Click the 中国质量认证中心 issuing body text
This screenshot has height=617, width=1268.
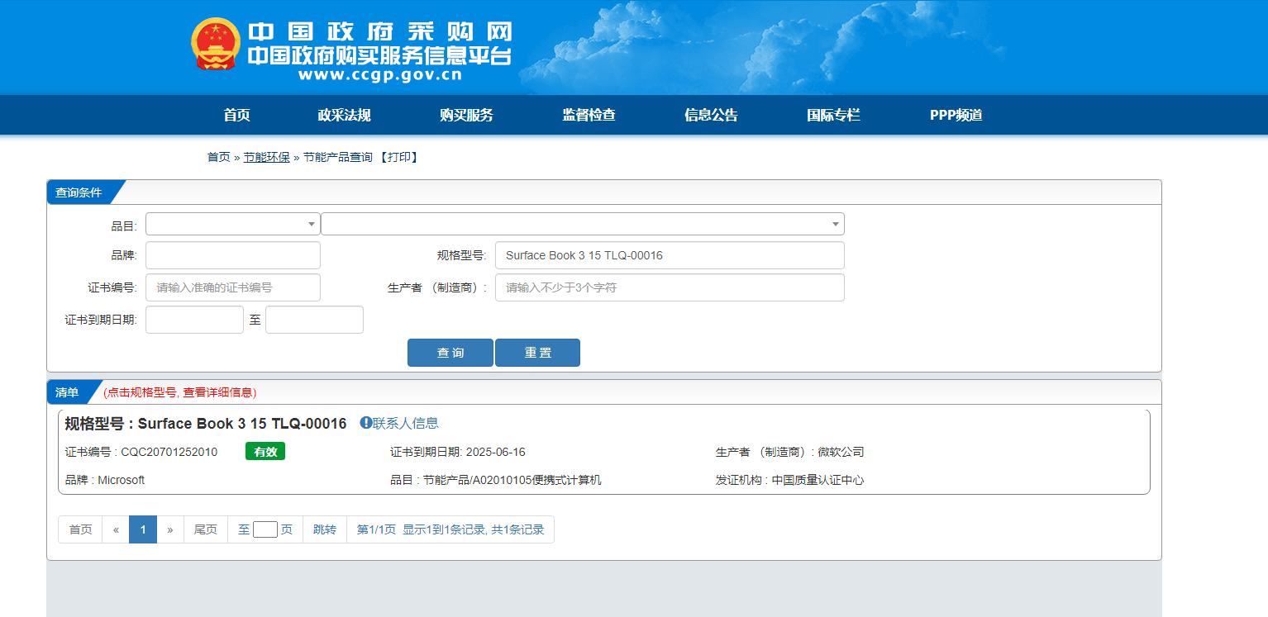point(818,480)
